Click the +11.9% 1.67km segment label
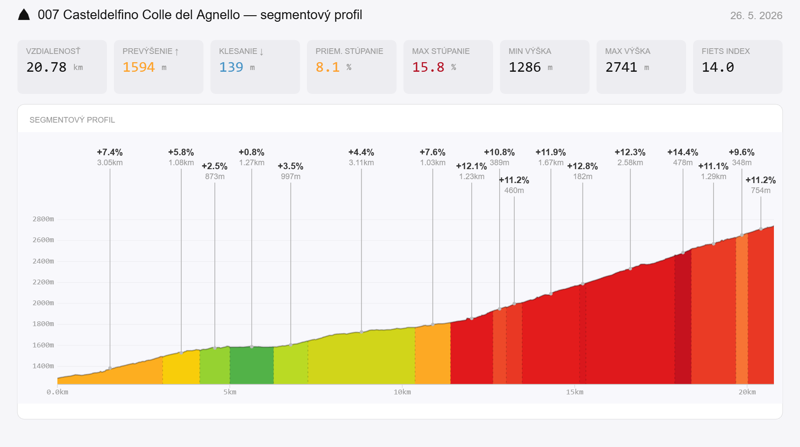The image size is (800, 447). coord(551,157)
